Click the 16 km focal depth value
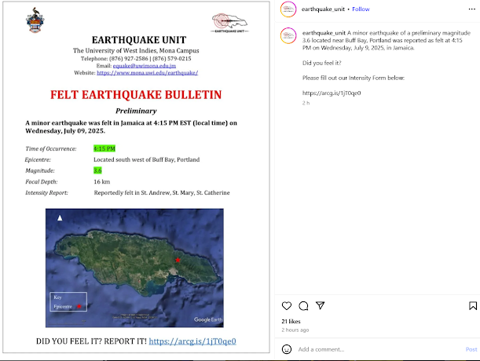 point(101,182)
